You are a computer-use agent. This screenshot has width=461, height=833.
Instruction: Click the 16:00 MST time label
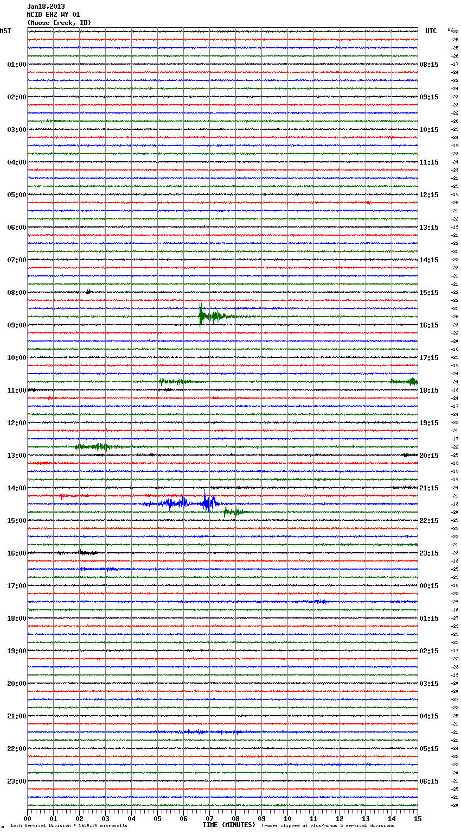click(17, 553)
